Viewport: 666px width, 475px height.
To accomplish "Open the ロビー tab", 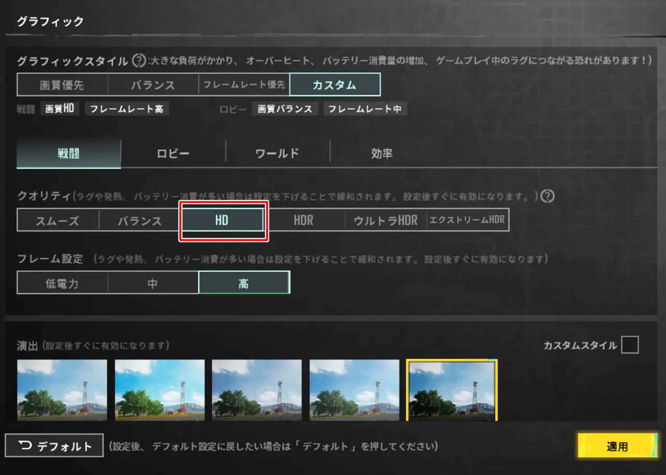I will pyautogui.click(x=173, y=154).
